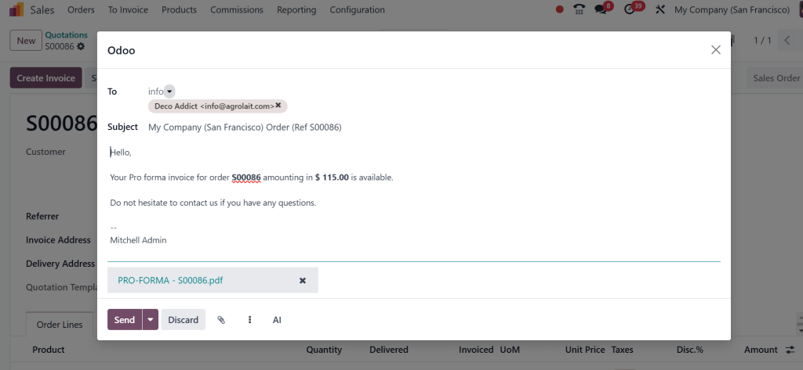The width and height of the screenshot is (803, 370).
Task: Click the red recording indicator dot
Action: 560,9
